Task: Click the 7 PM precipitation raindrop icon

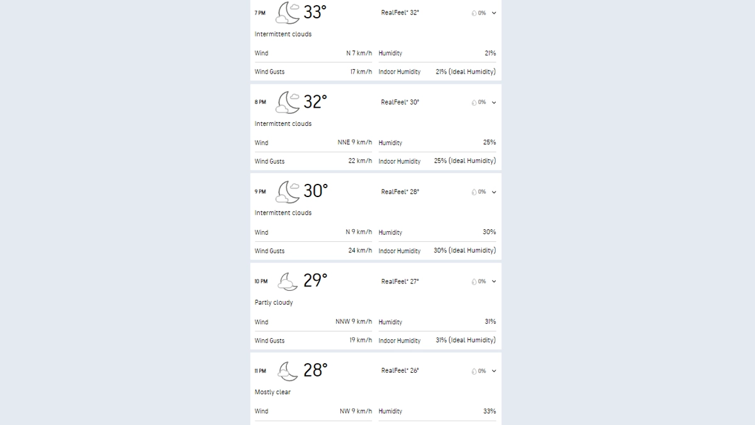Action: 474,13
